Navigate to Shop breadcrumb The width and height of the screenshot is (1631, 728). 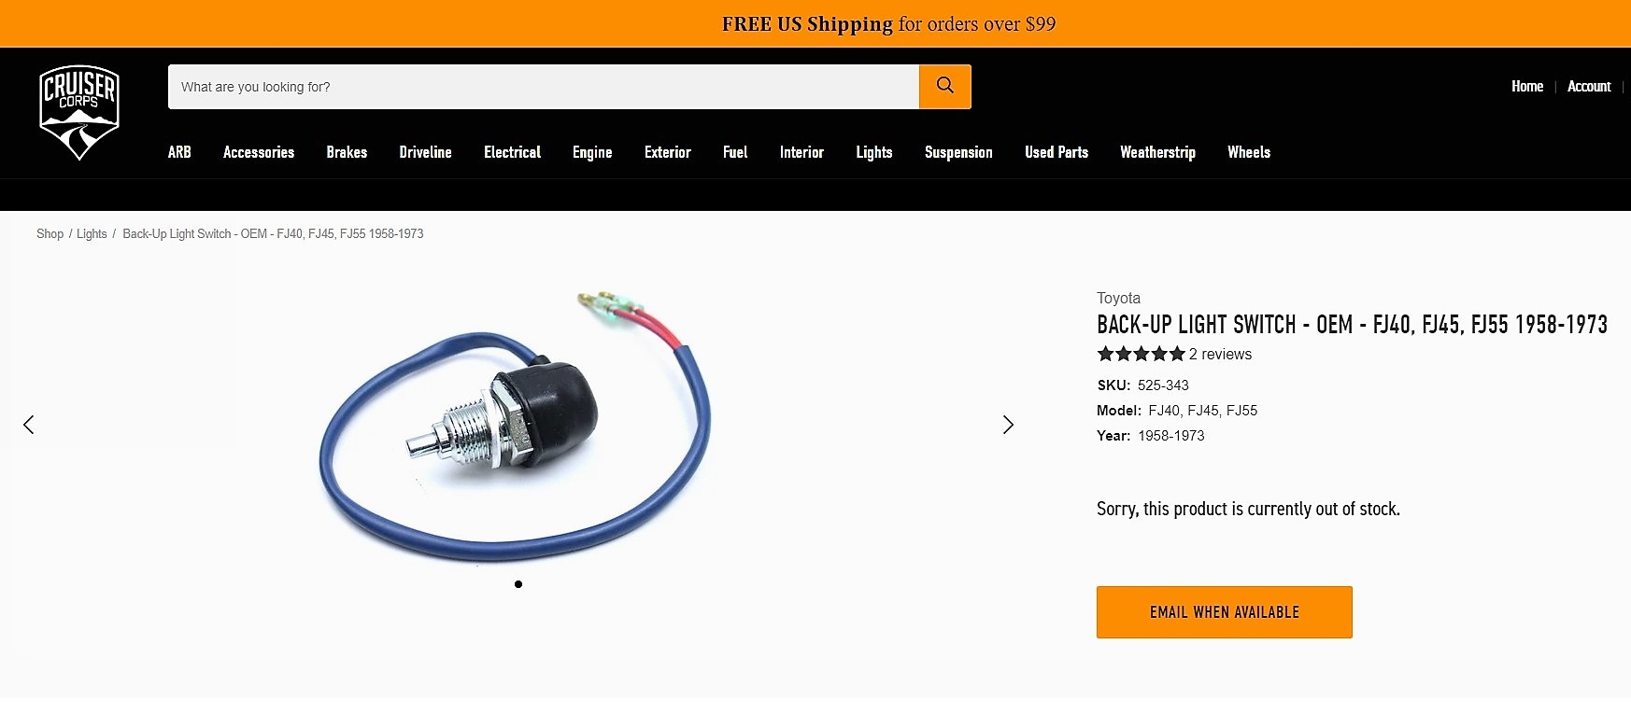point(50,234)
